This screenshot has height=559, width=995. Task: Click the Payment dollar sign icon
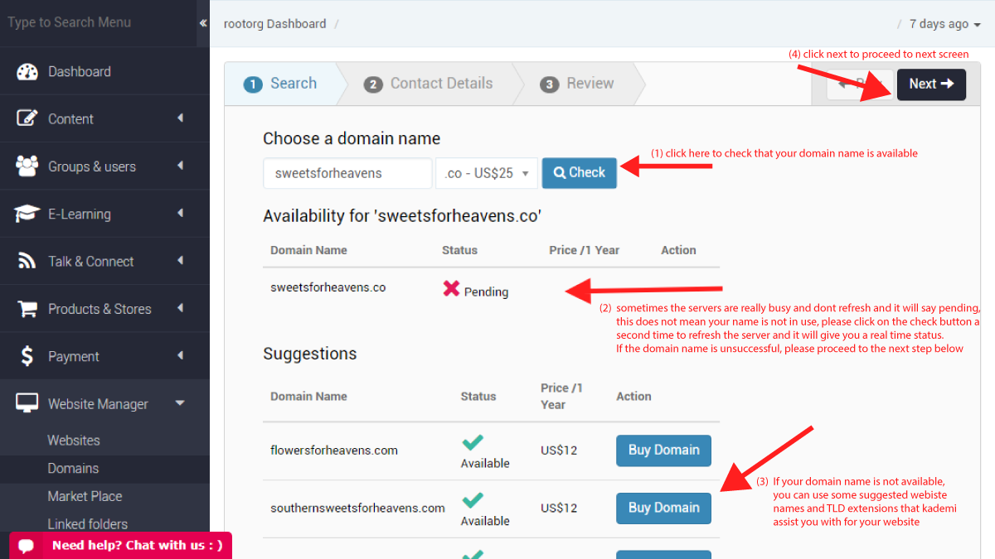point(27,356)
